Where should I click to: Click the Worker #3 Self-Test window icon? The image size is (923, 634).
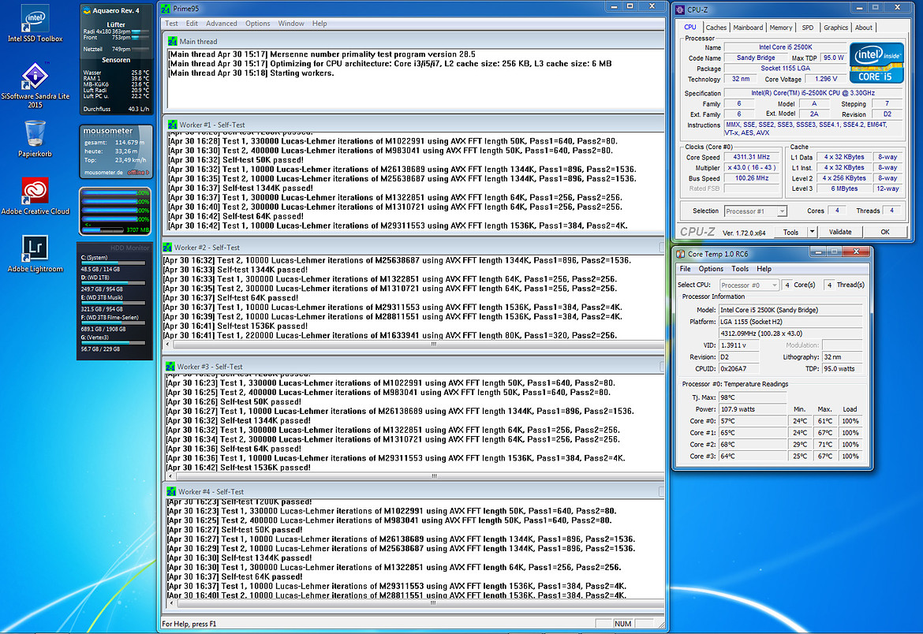pos(170,366)
